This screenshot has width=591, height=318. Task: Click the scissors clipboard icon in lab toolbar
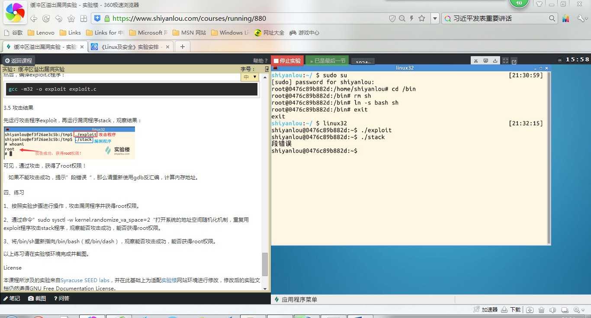click(476, 61)
